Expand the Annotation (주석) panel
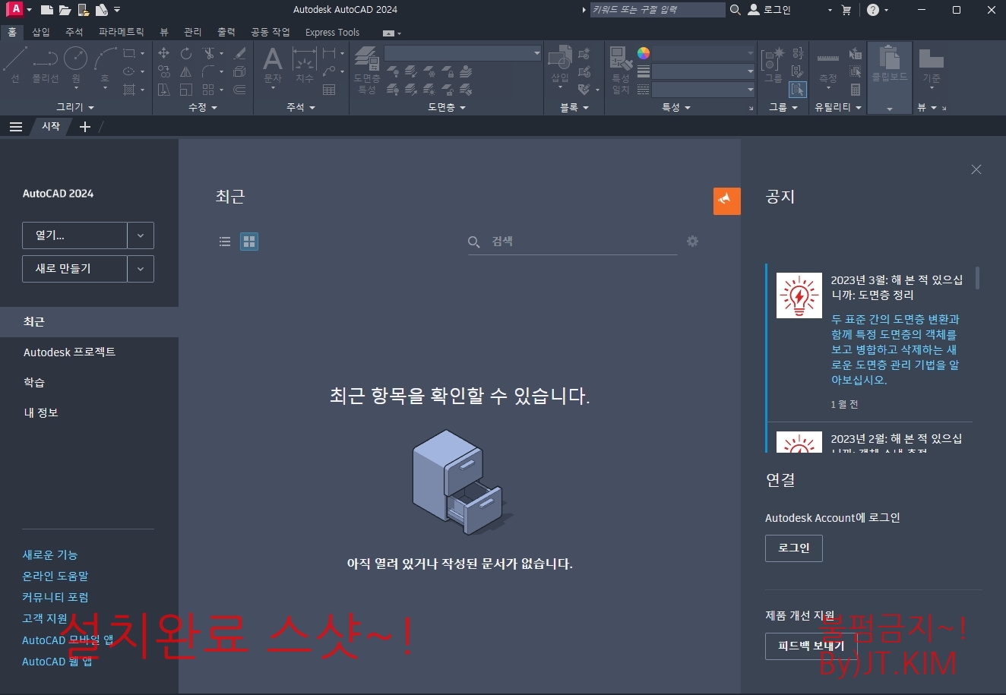This screenshot has width=1006, height=695. pos(301,107)
